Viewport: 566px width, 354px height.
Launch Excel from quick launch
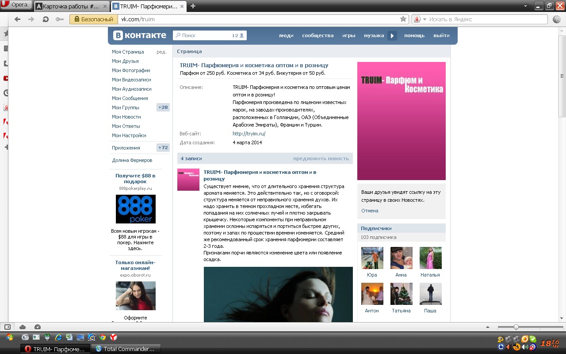[69, 337]
